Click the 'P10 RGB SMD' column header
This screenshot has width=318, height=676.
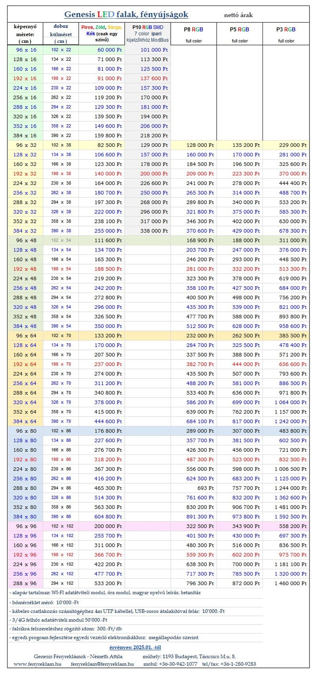coord(148,34)
